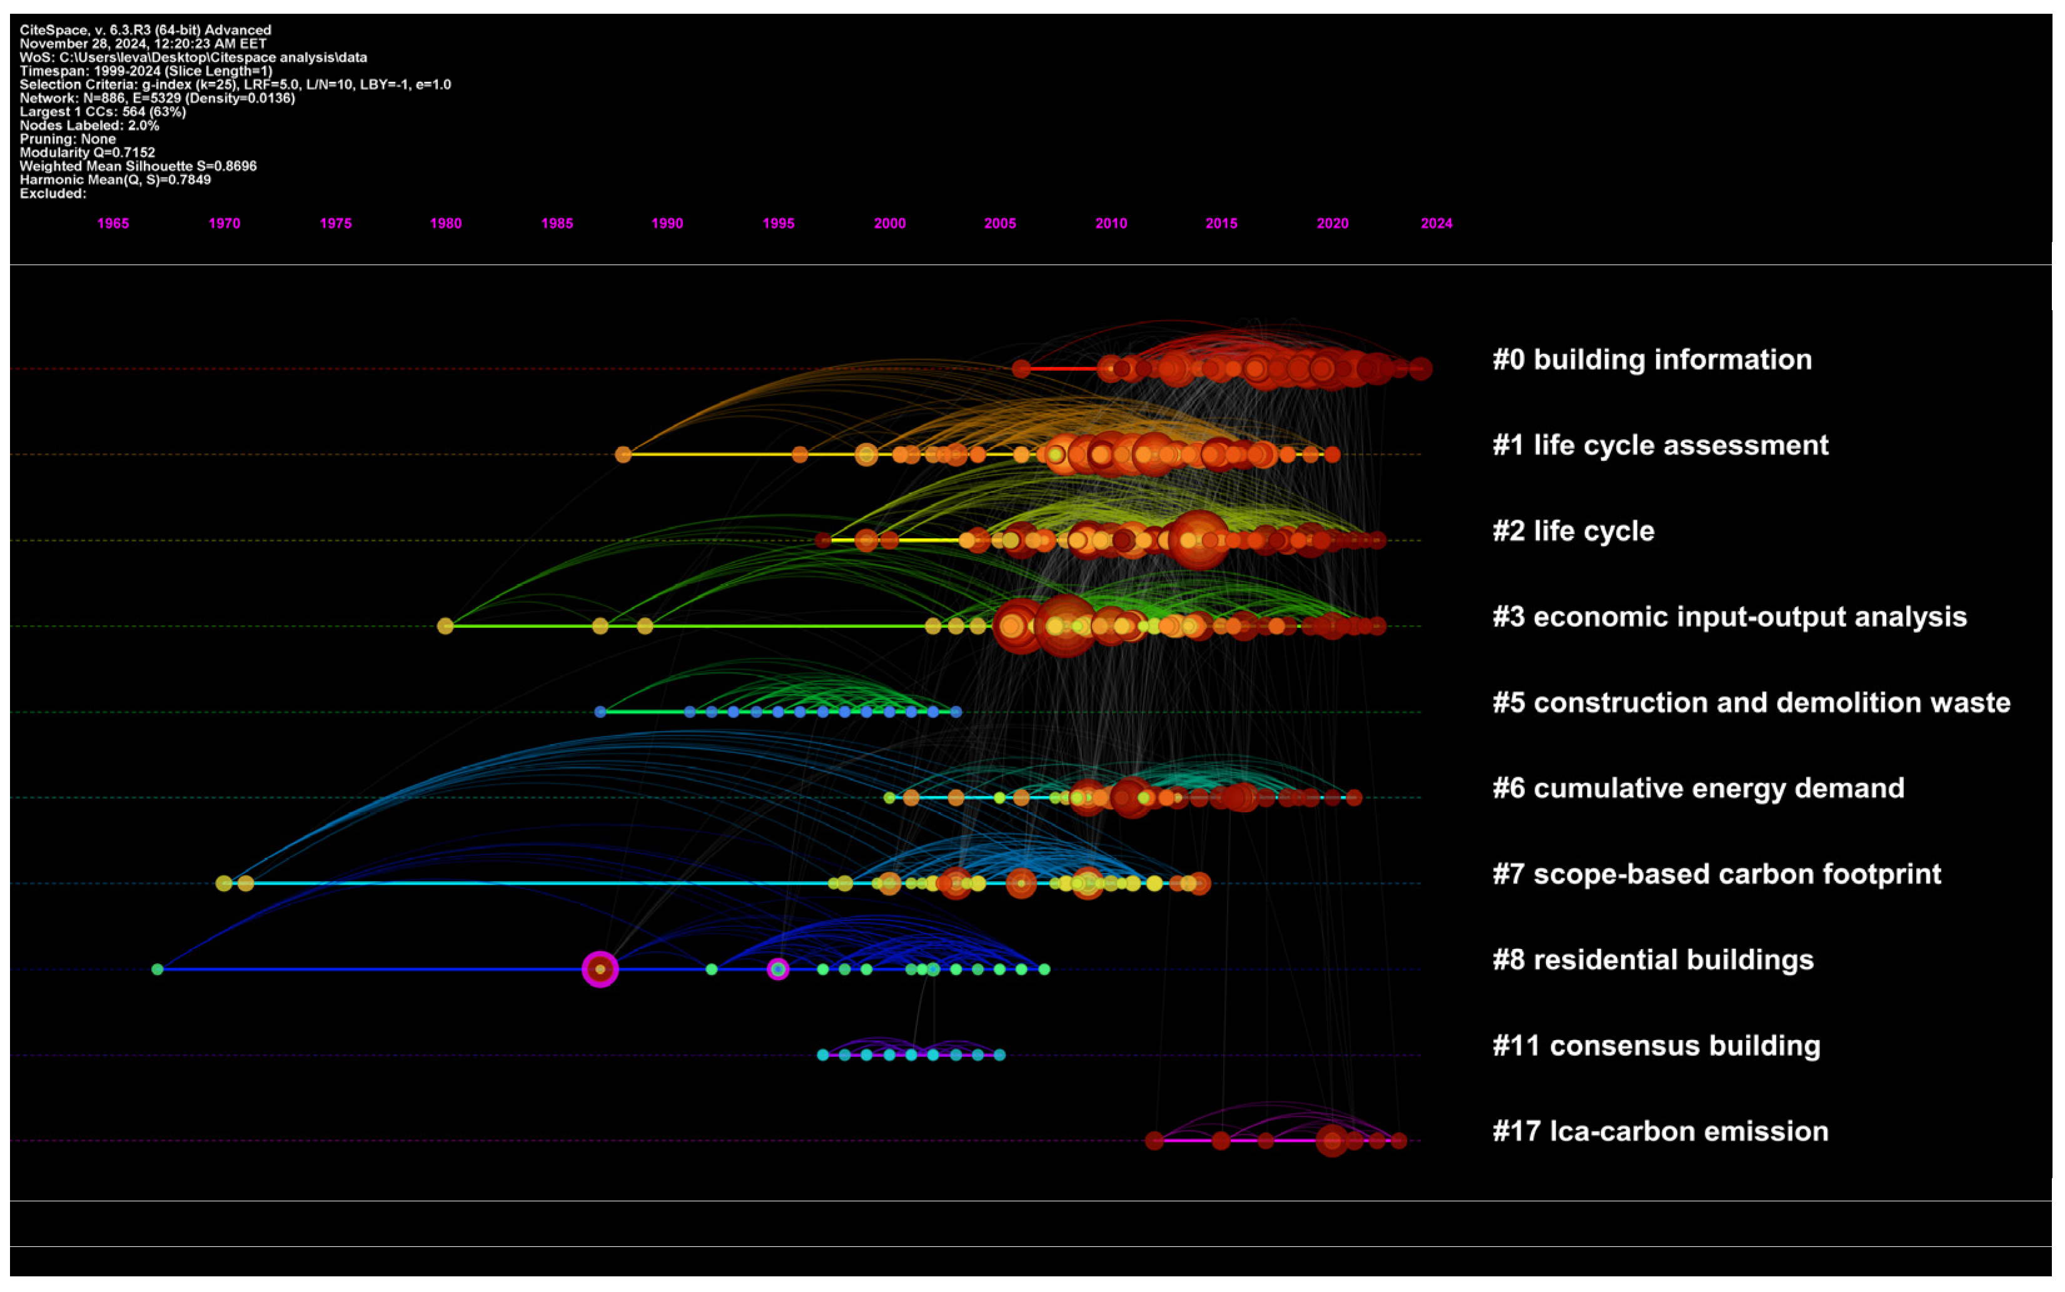The width and height of the screenshot is (2065, 1292).
Task: Click the 1990 timeline year label
Action: coord(667,224)
